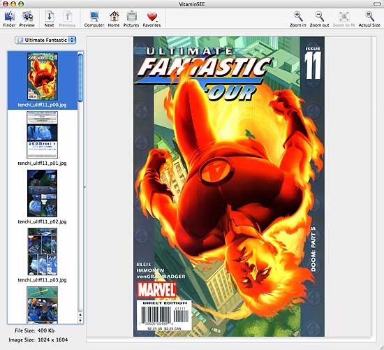The height and width of the screenshot is (350, 384).
Task: Show image at Actual Size
Action: [x=369, y=19]
